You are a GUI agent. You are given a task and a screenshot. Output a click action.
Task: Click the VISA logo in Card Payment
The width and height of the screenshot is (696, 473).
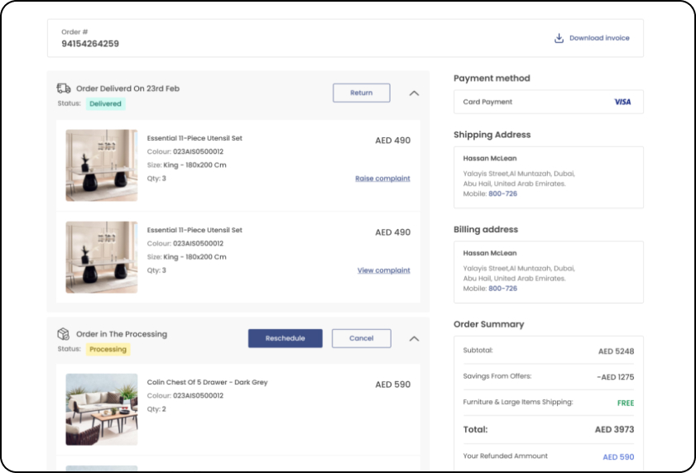point(622,102)
